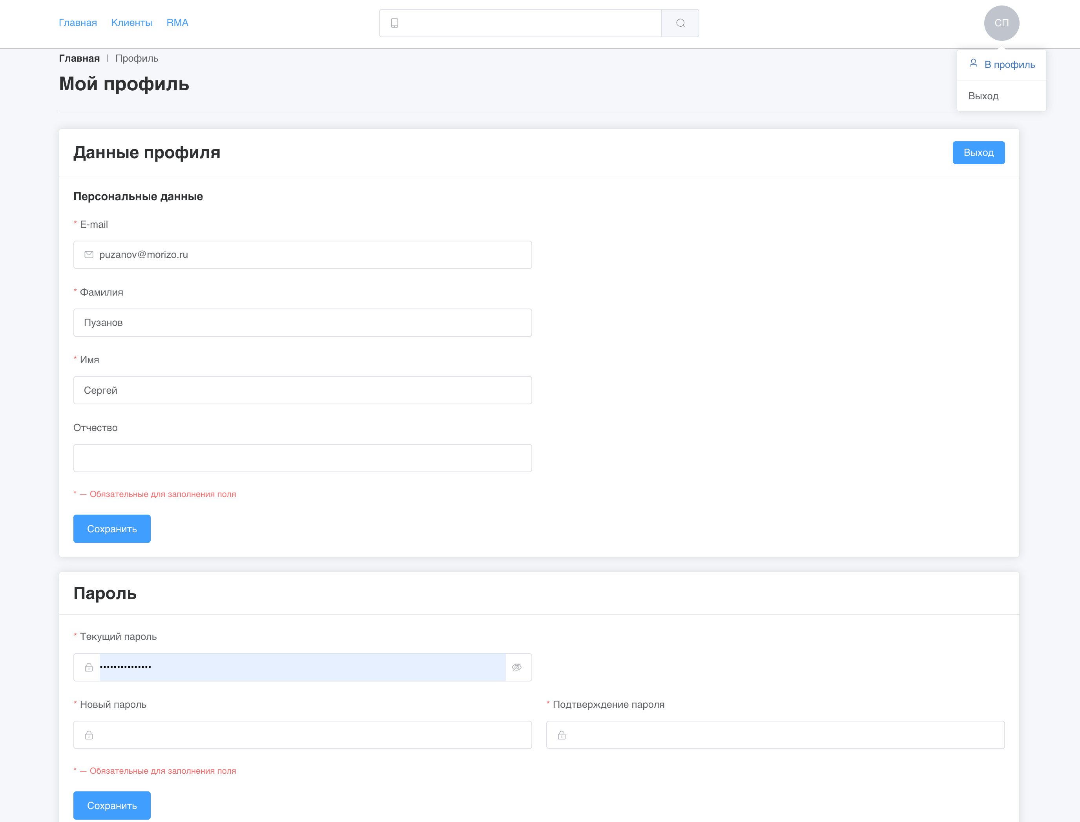Toggle current password visibility eye icon
This screenshot has width=1080, height=822.
(516, 667)
